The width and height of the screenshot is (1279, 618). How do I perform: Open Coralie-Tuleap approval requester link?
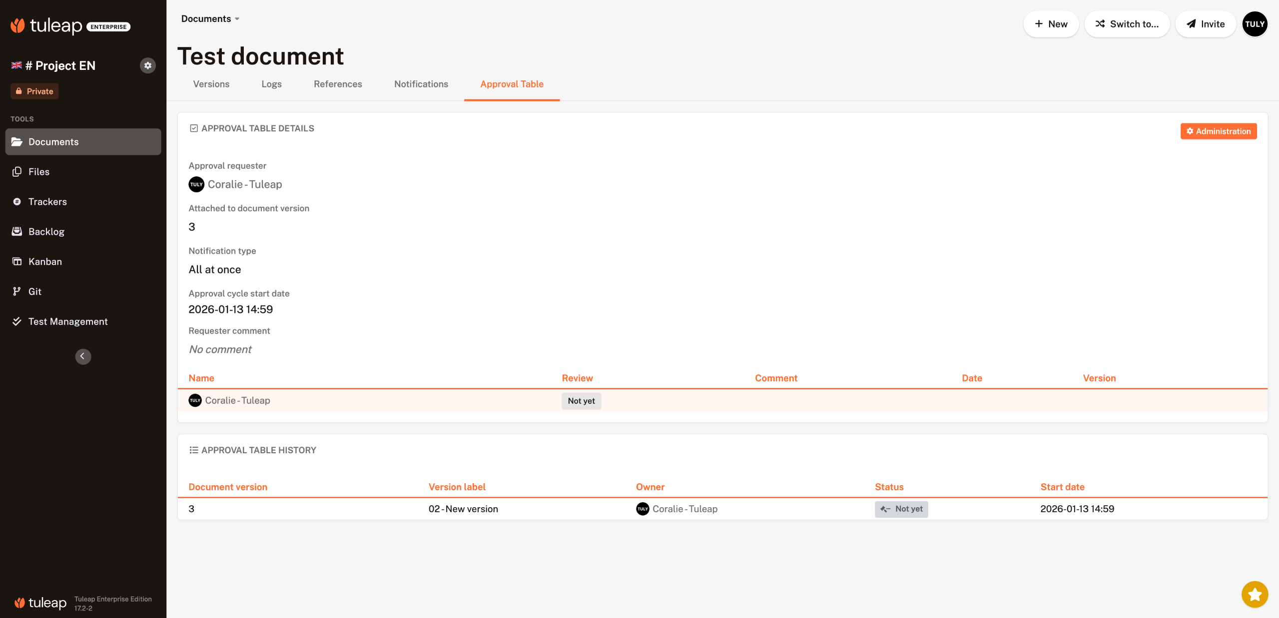tap(244, 185)
